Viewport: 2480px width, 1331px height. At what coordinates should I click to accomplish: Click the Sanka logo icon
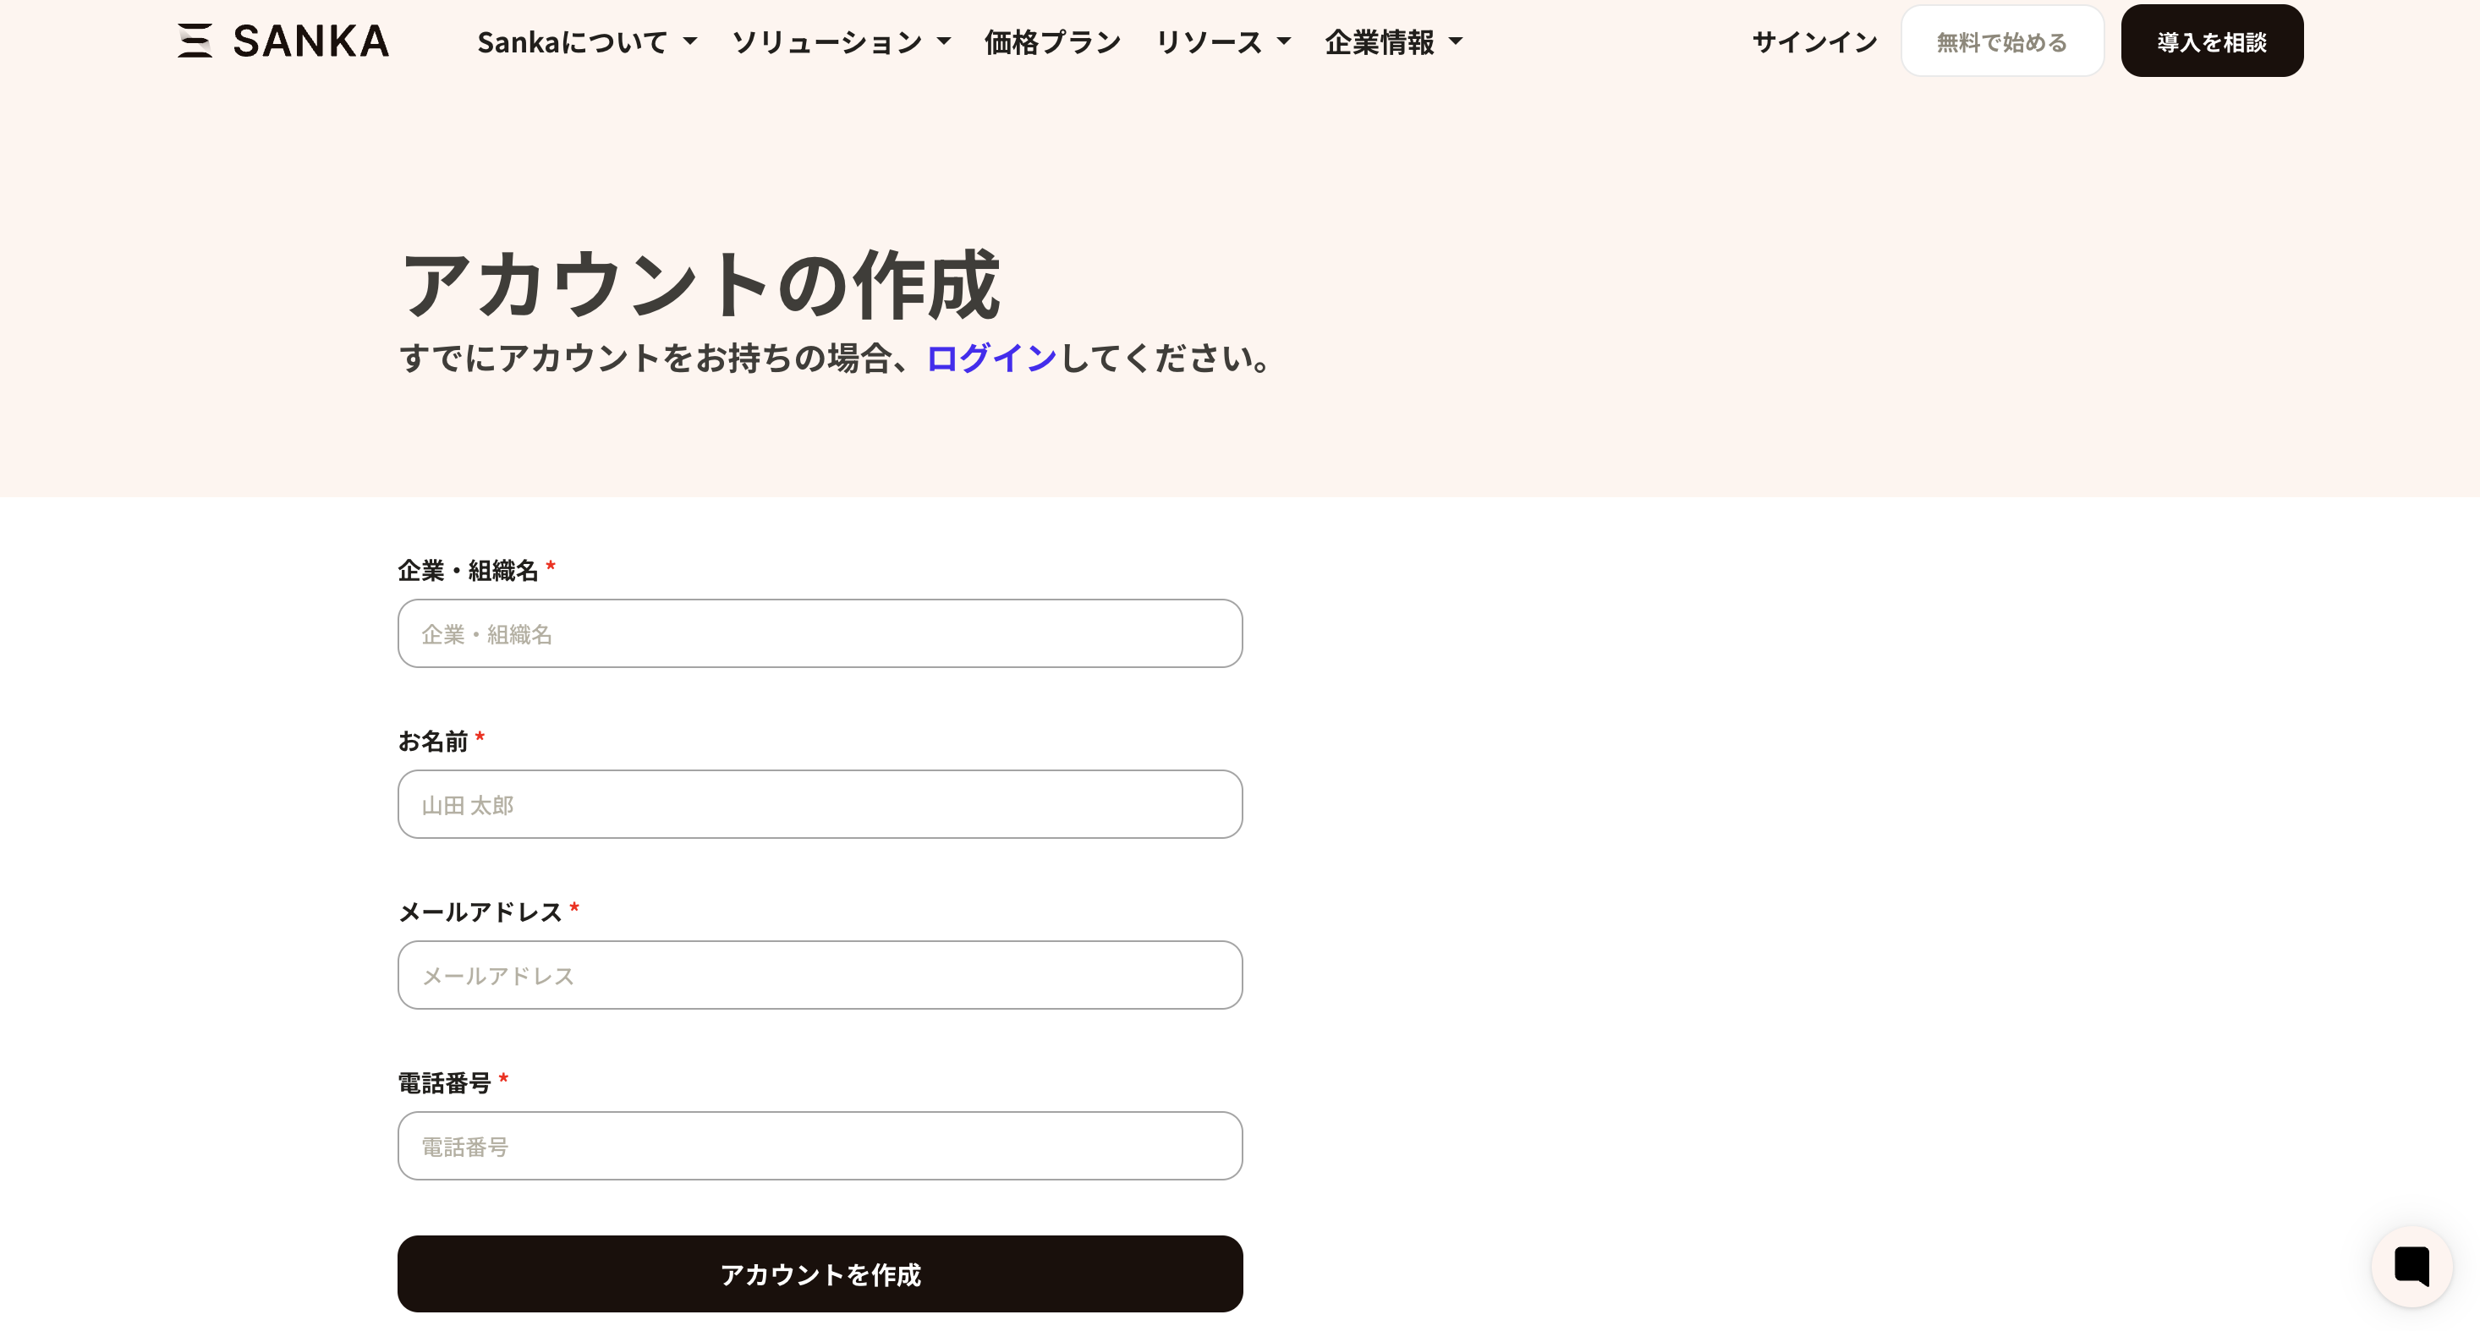[195, 41]
